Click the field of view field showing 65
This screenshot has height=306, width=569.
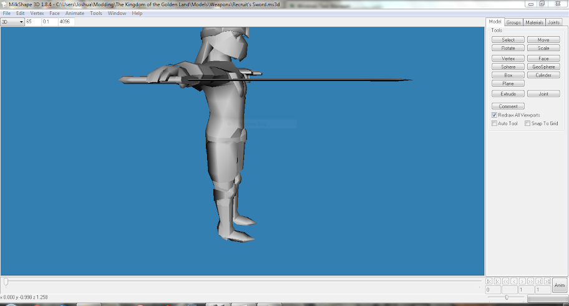click(32, 22)
